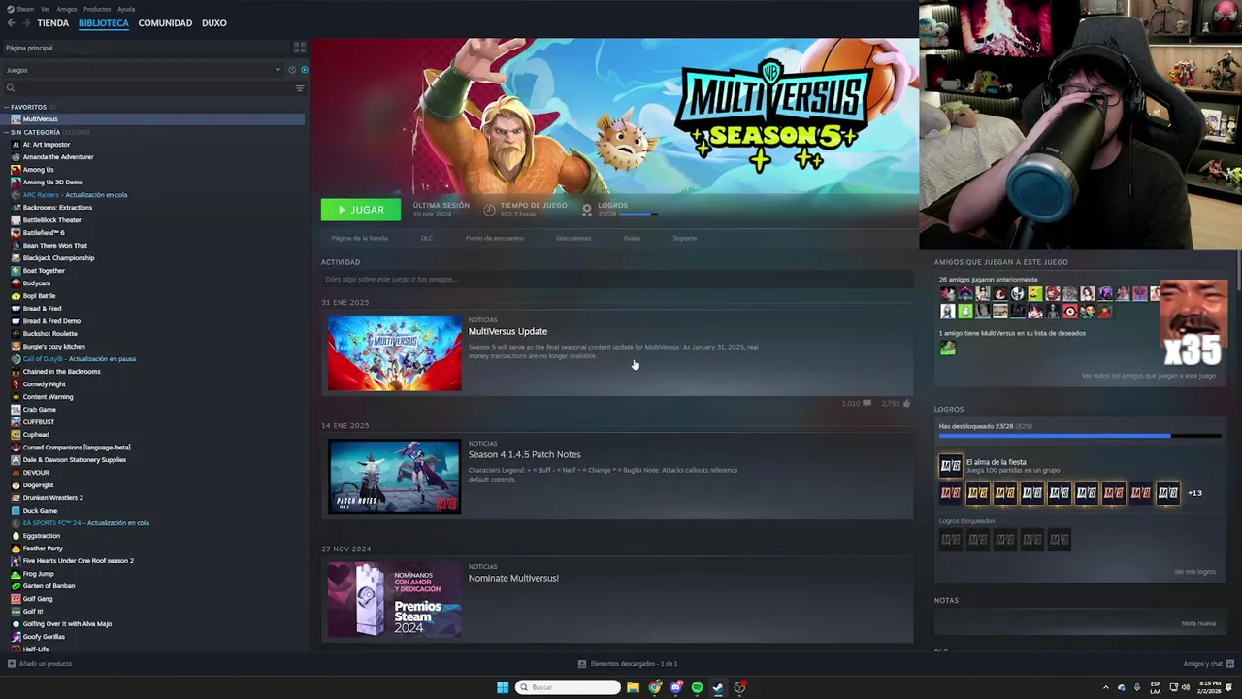
Task: Click thumbs-up icon on MultiVersus Update
Action: [x=905, y=403]
